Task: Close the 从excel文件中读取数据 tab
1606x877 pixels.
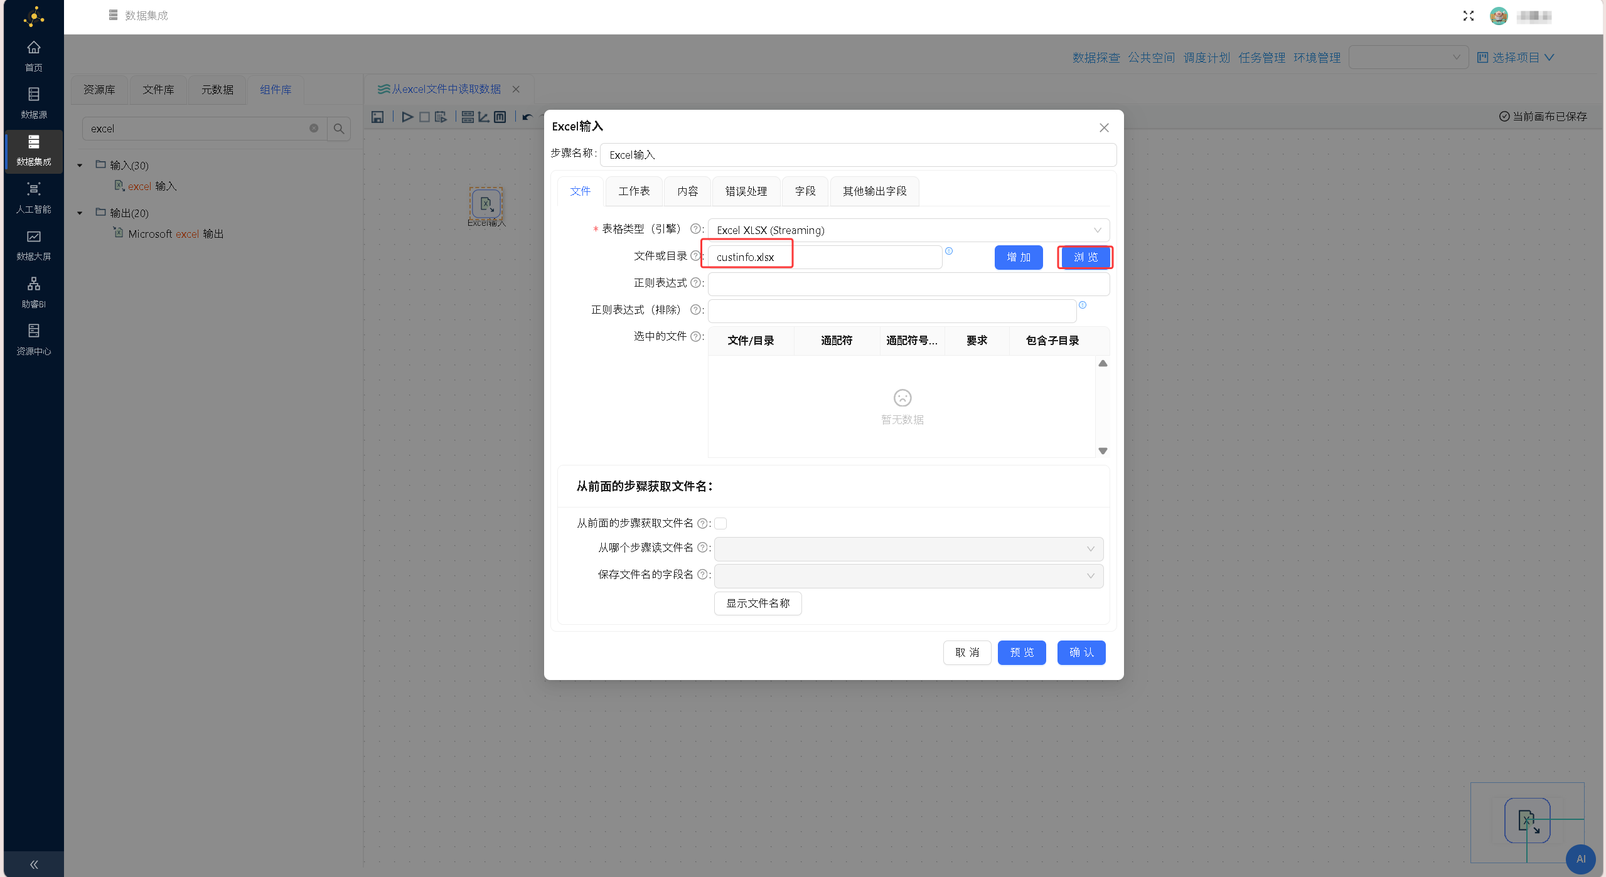Action: click(516, 89)
